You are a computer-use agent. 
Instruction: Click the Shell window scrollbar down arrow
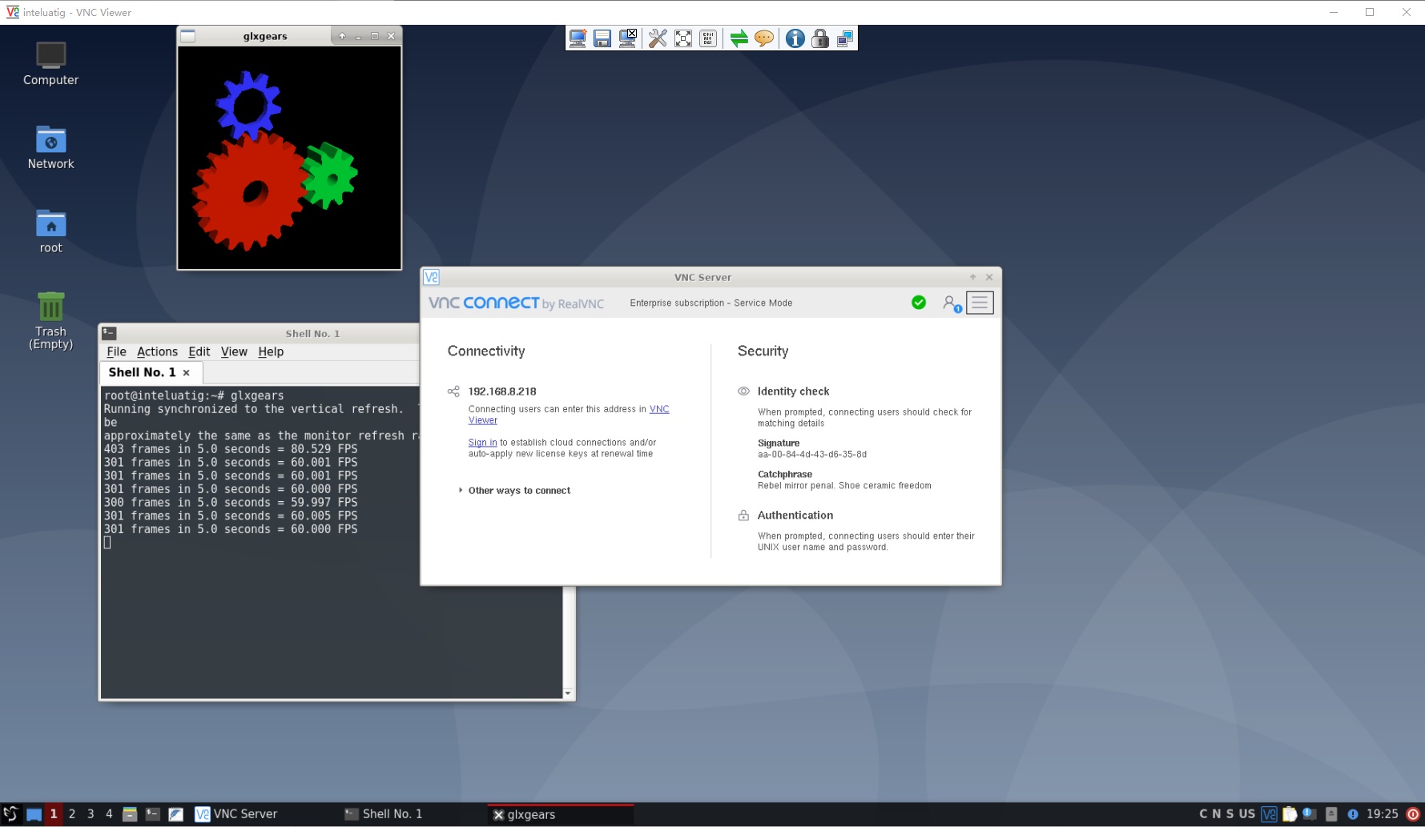coord(568,693)
